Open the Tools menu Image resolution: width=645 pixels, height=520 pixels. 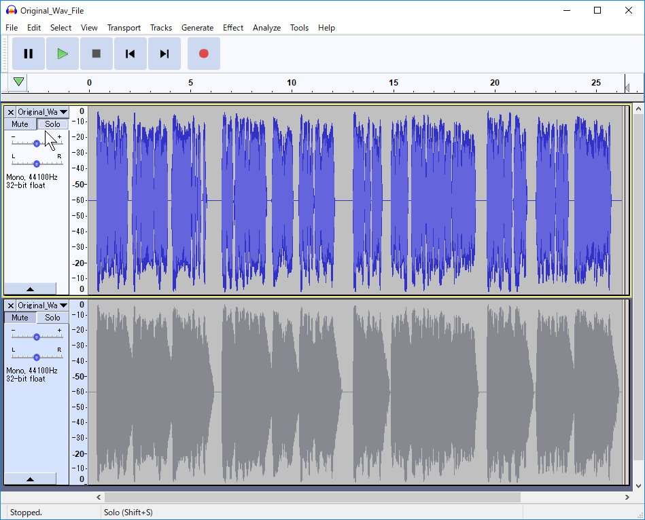pyautogui.click(x=299, y=28)
